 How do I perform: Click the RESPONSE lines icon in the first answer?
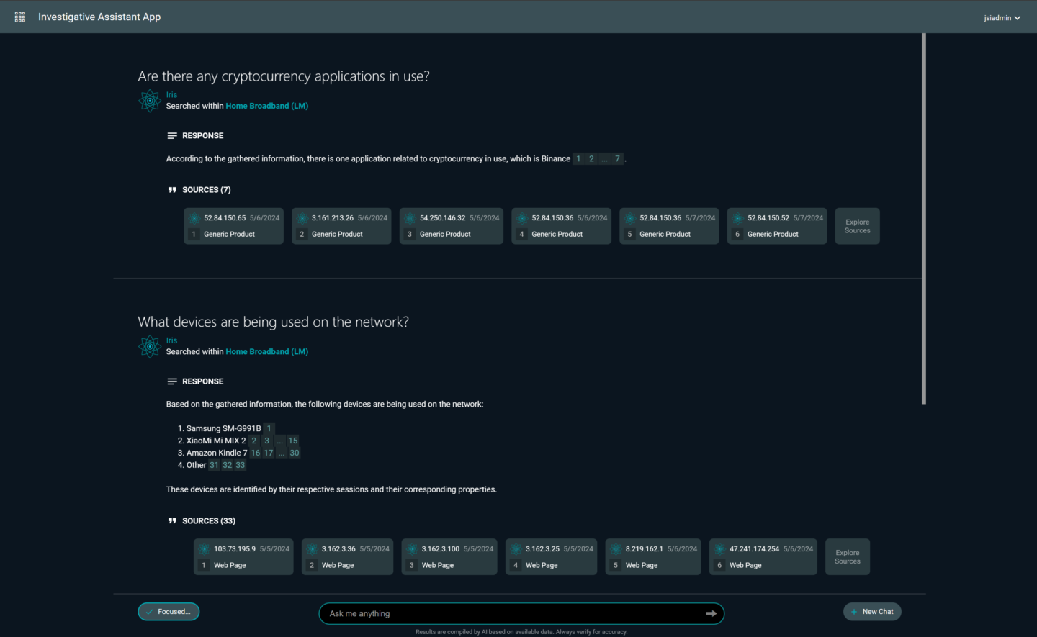(x=171, y=135)
